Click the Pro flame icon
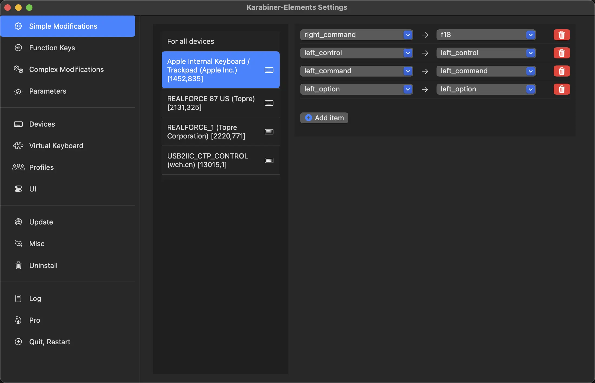 point(18,320)
